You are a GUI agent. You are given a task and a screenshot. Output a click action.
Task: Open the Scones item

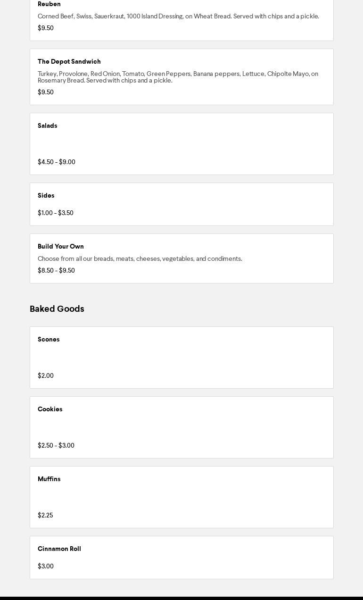pos(49,340)
